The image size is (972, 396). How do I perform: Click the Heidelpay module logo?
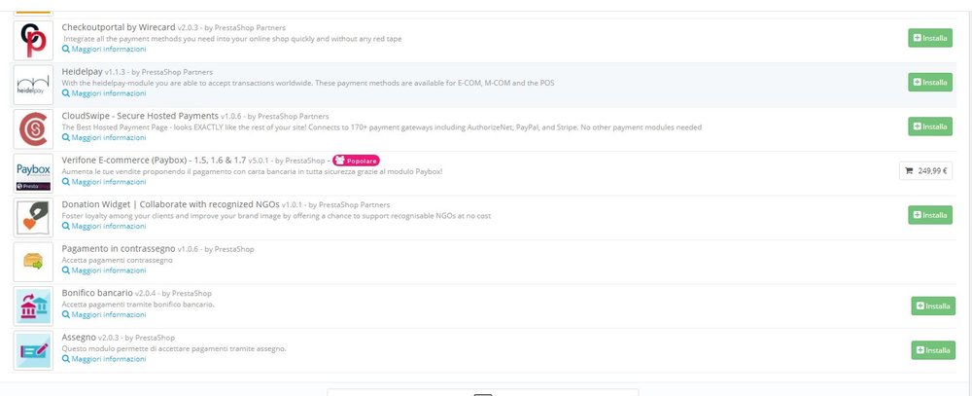33,85
